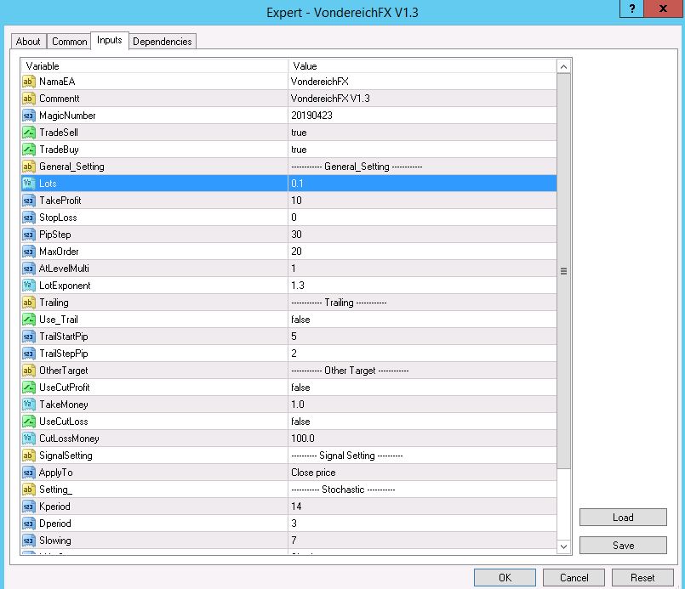Click the double-type icon beside TakeMoney

[28, 405]
